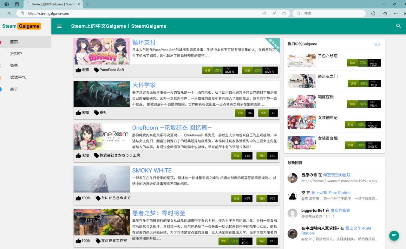Click the 三色△绘恋 thumbnail in discount panel
406x249 pixels.
click(302, 60)
